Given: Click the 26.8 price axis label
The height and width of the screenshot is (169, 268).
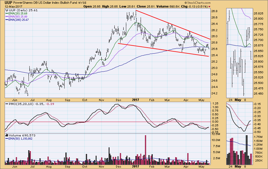Looking at the screenshot, I should [214, 11].
